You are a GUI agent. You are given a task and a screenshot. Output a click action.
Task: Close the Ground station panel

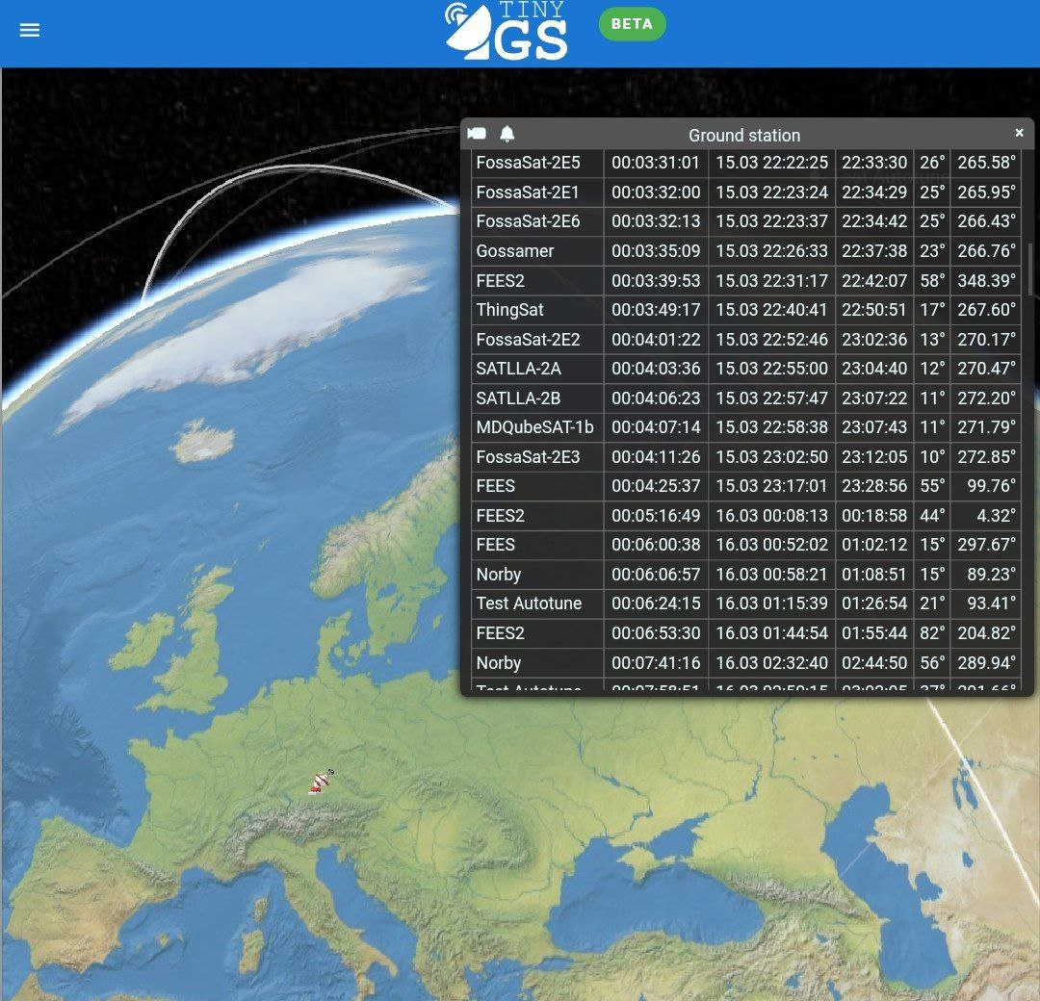[1019, 133]
